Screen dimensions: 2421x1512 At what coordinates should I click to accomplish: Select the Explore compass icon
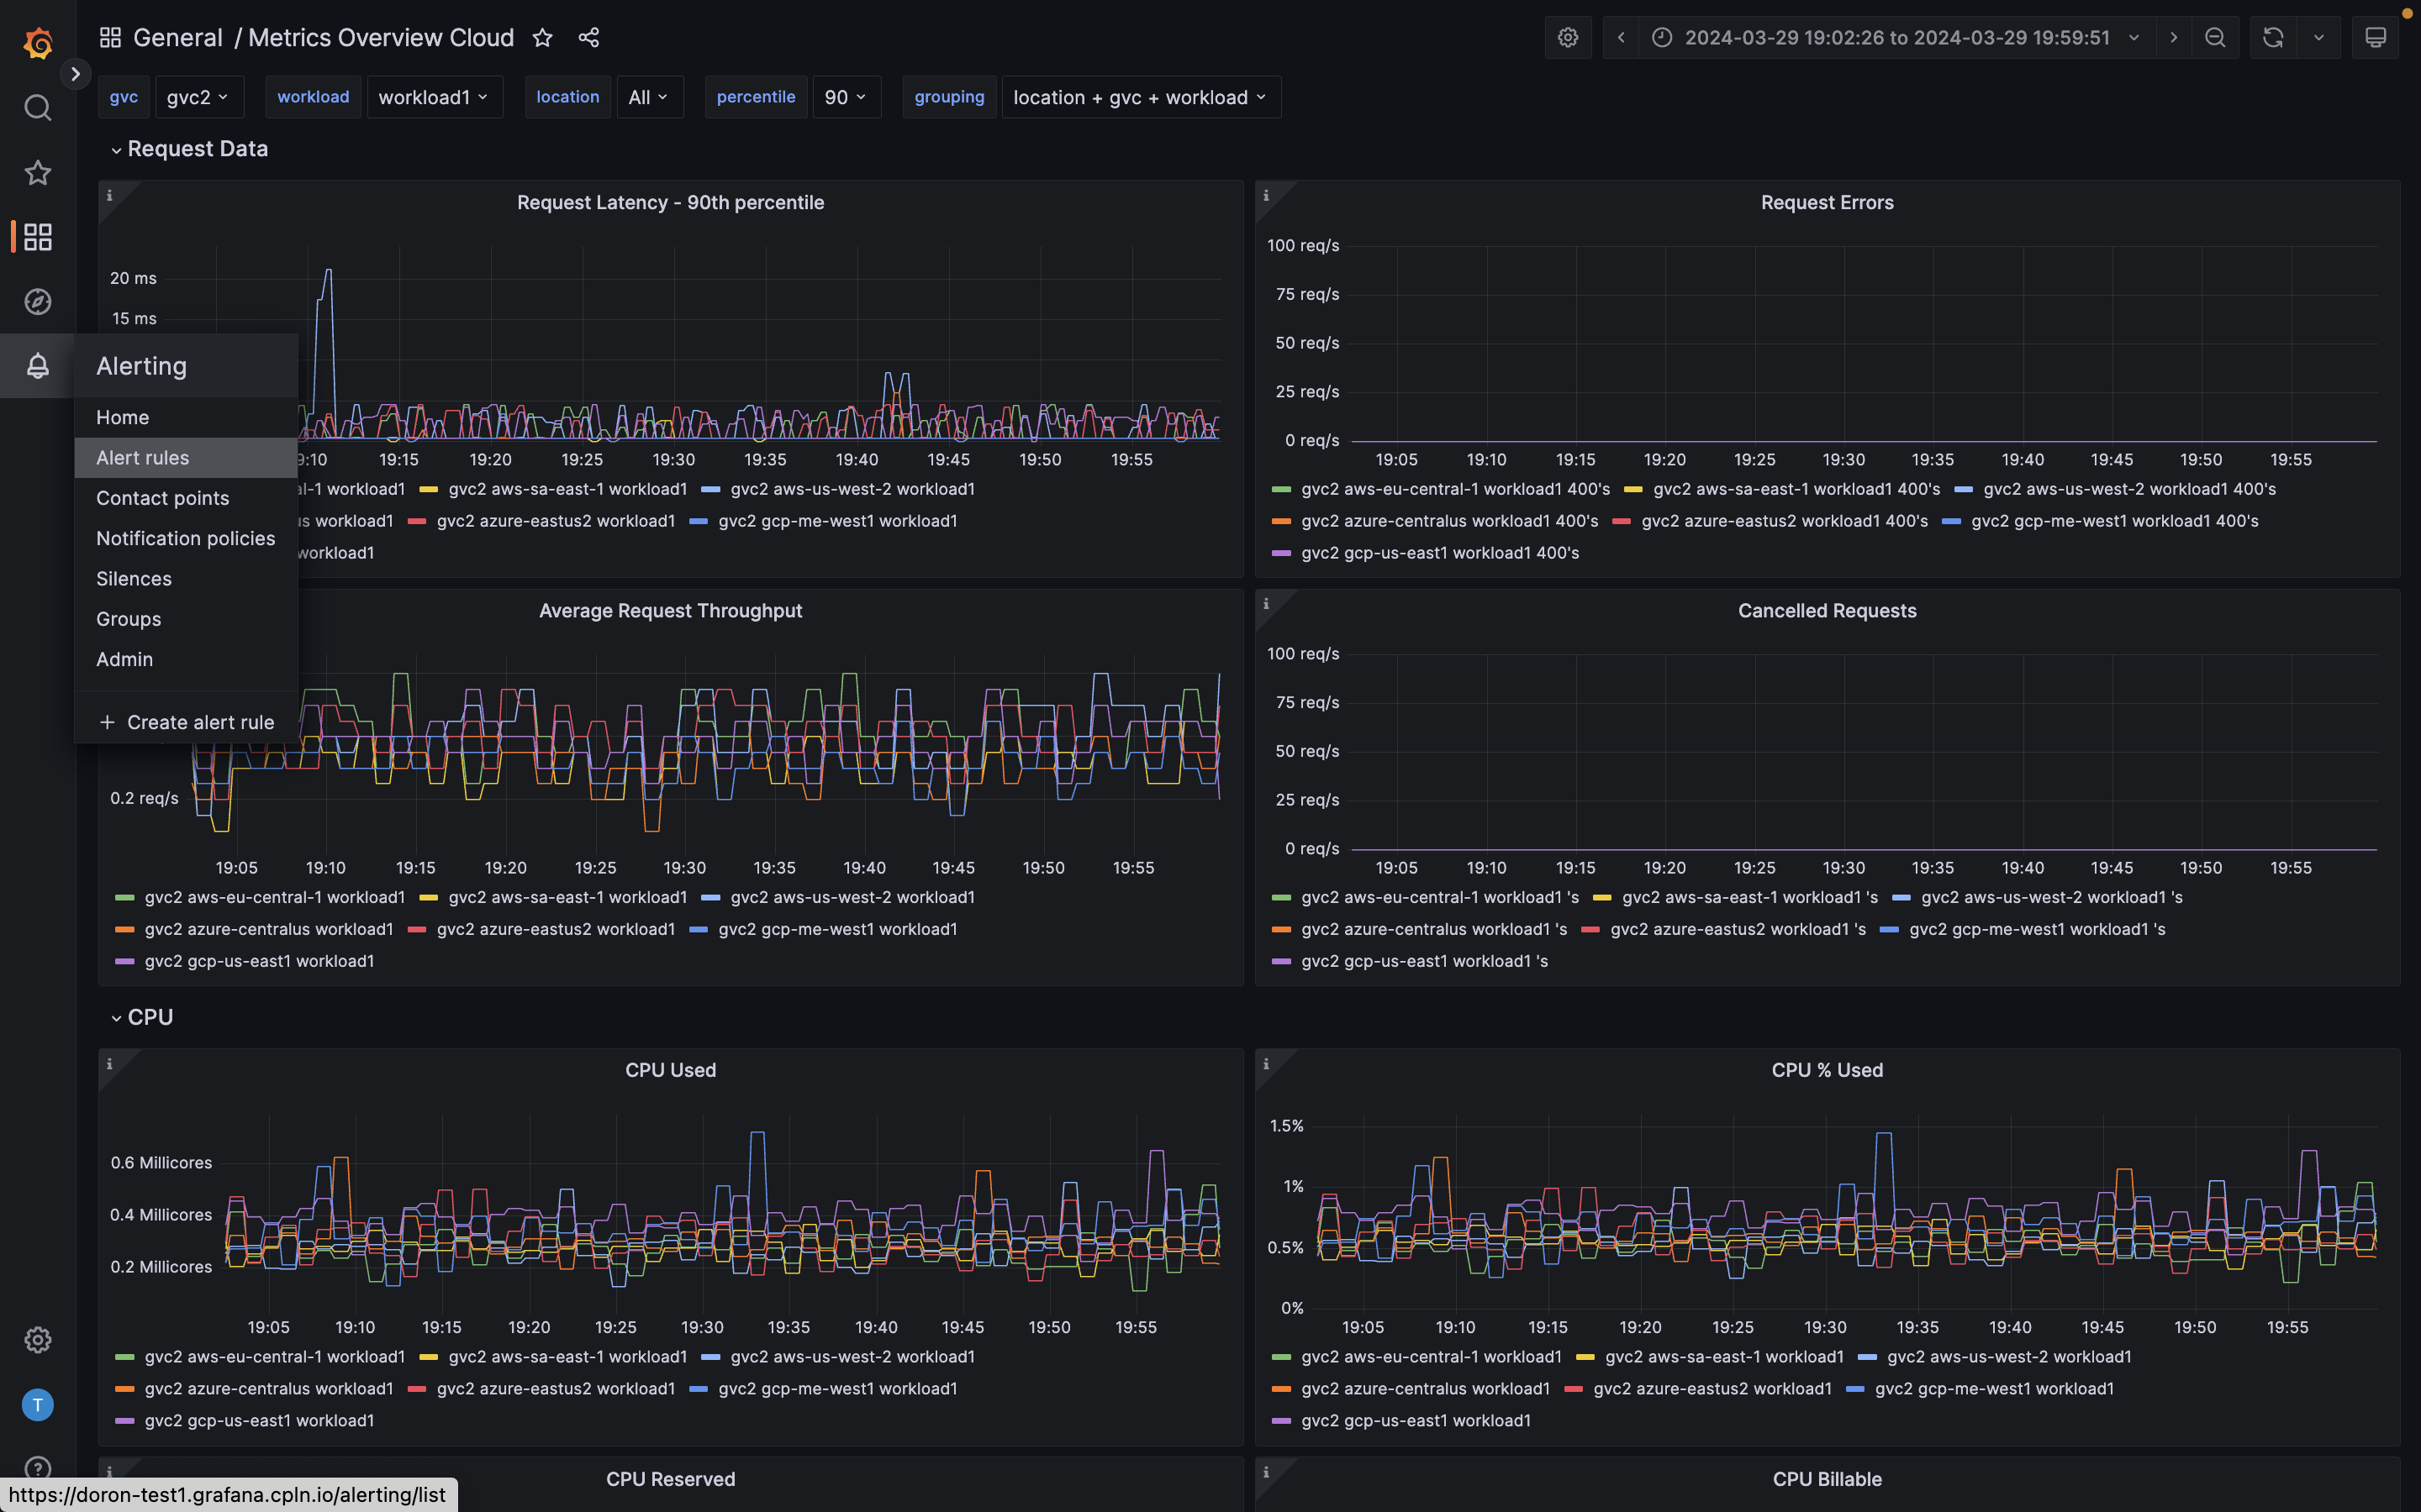click(x=37, y=301)
